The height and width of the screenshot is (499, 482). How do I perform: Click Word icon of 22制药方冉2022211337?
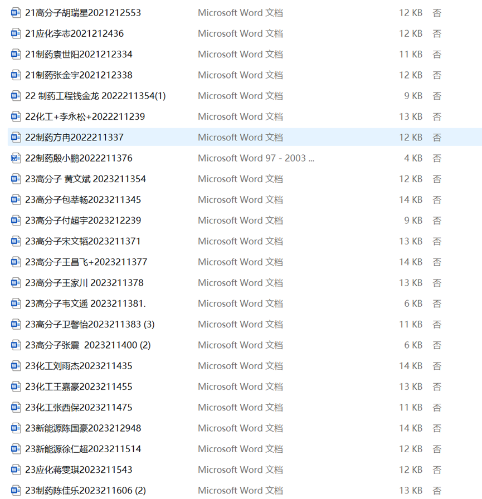(x=16, y=137)
